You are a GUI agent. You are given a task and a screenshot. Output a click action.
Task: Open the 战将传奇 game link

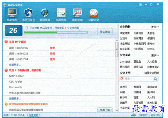(x=125, y=67)
